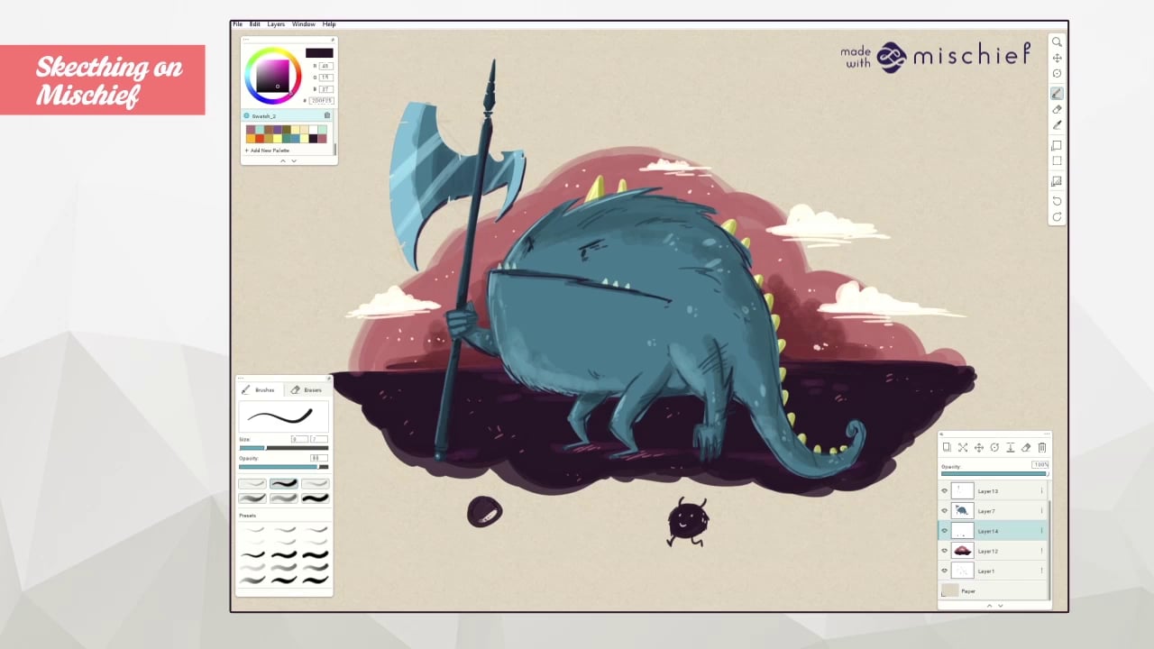Select the Pen tool below the eraser
This screenshot has width=1154, height=649.
pos(1057,125)
